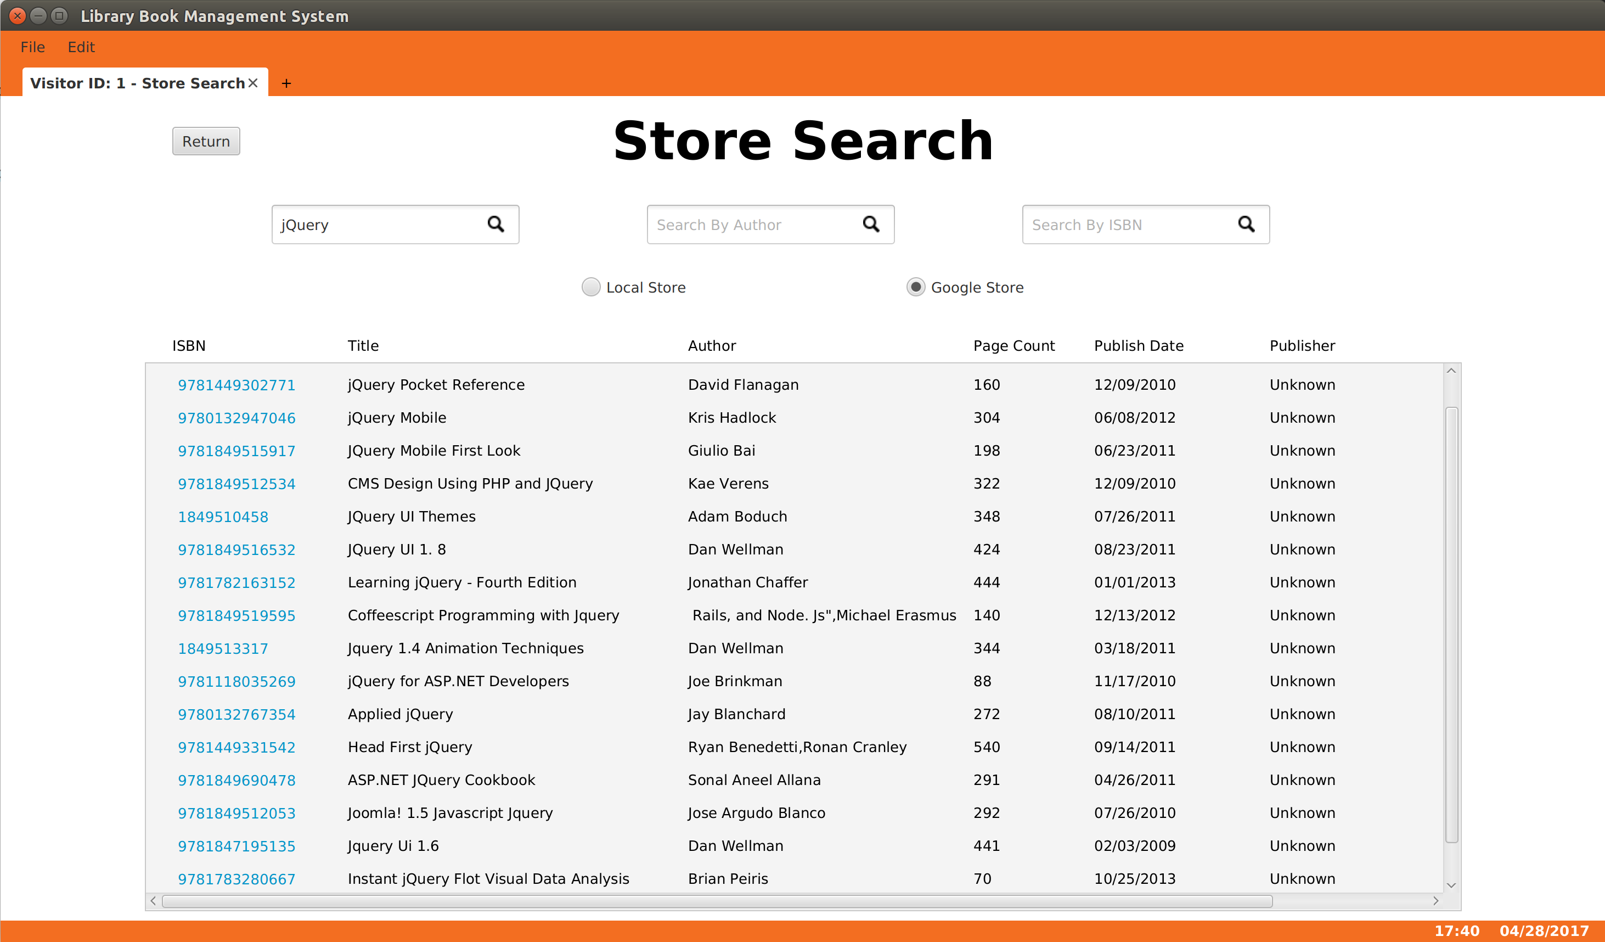Open a new tab with plus icon
This screenshot has width=1605, height=942.
pos(286,83)
